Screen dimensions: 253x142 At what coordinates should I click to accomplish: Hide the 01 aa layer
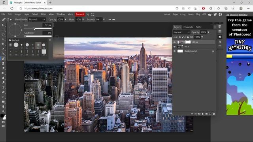(x=174, y=42)
